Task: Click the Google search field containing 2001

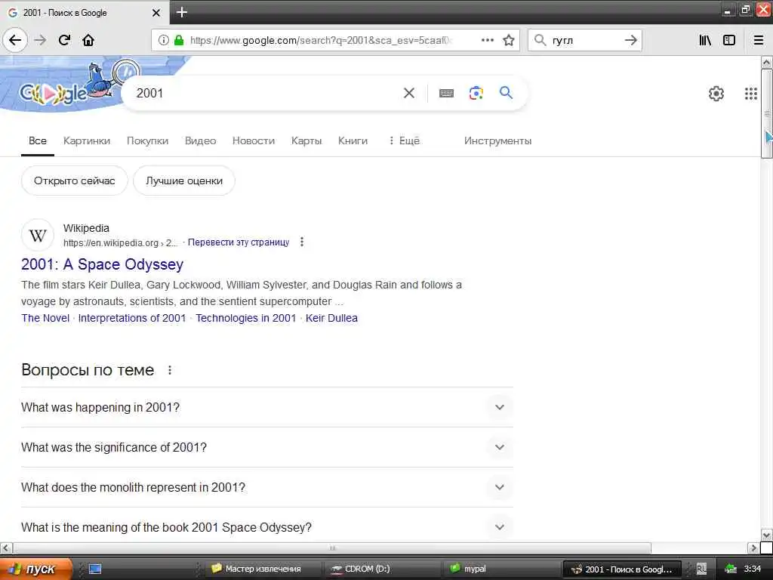Action: point(266,93)
